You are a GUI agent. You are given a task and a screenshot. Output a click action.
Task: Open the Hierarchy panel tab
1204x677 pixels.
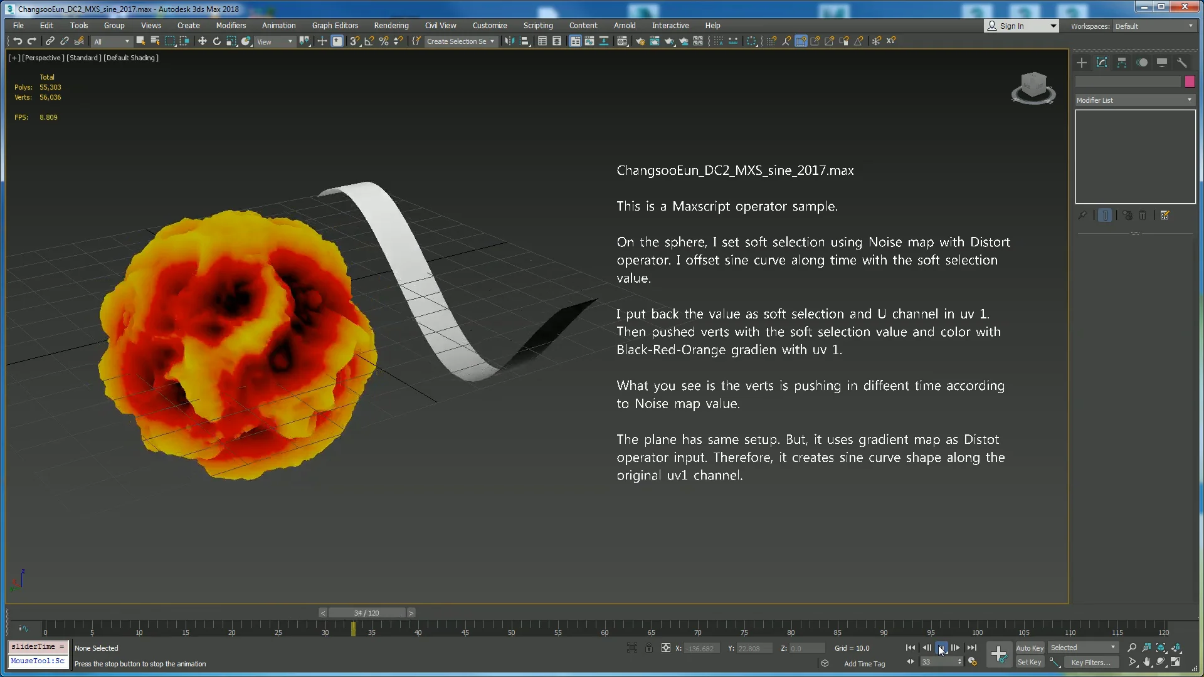tap(1122, 63)
